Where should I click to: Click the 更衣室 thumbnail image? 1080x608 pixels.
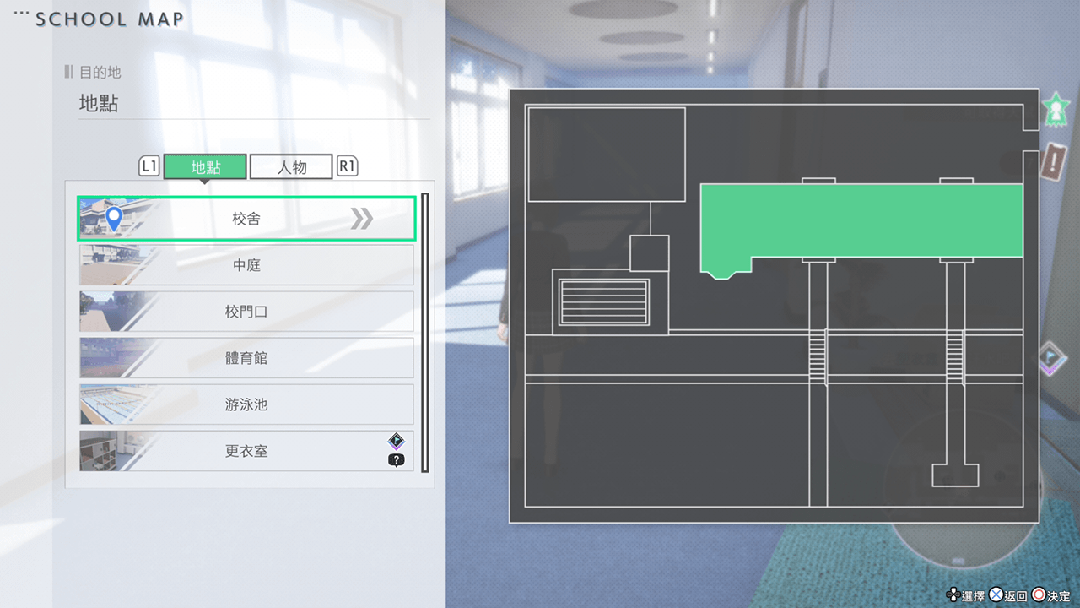[x=116, y=451]
